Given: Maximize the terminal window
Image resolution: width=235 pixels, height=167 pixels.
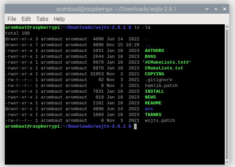Looking at the screenshot, I should point(217,9).
